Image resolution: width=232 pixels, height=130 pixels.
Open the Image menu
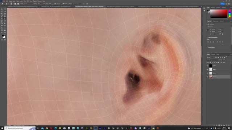[10, 1]
